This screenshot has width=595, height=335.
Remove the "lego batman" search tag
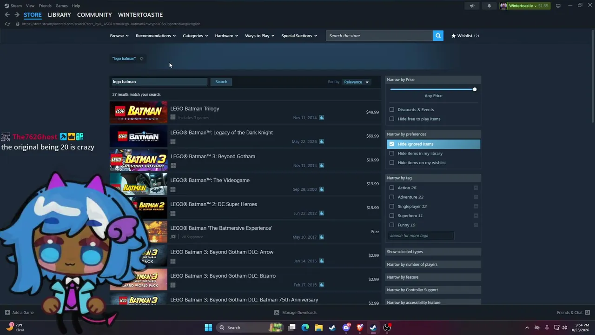[x=141, y=59]
